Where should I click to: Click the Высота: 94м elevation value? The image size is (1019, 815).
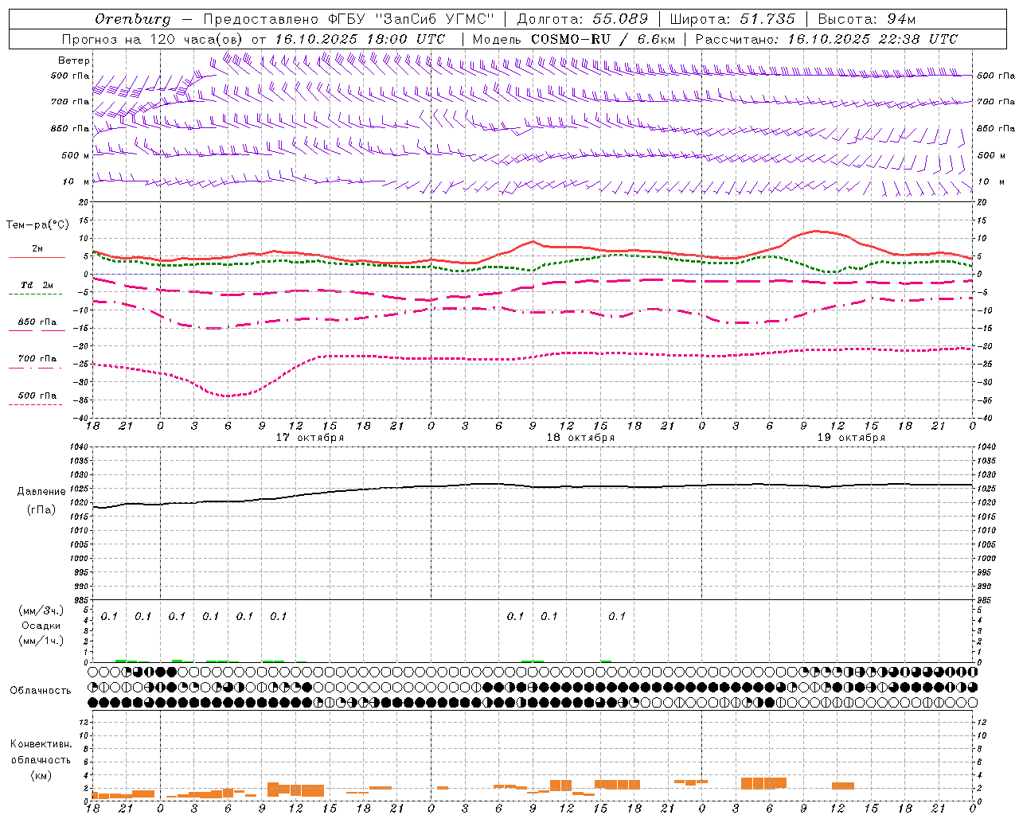[867, 19]
